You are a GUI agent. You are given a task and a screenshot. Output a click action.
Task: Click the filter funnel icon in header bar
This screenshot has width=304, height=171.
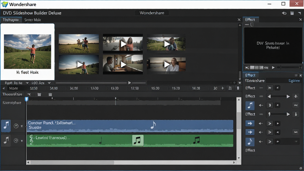click(x=300, y=13)
